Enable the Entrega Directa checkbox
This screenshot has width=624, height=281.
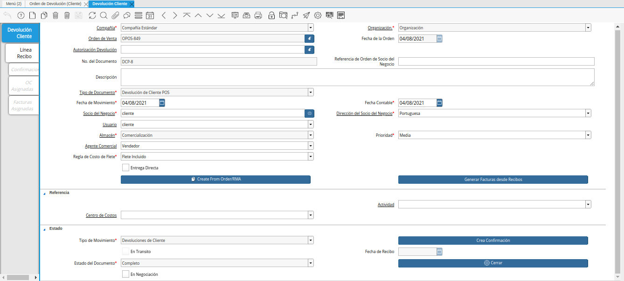pyautogui.click(x=125, y=167)
